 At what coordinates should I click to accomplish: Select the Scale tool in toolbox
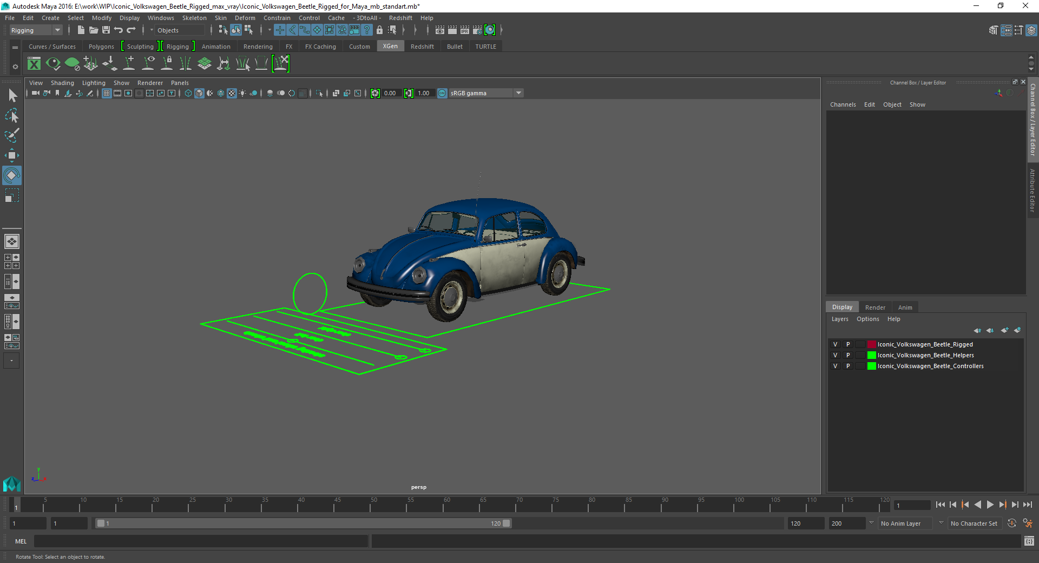coord(12,195)
